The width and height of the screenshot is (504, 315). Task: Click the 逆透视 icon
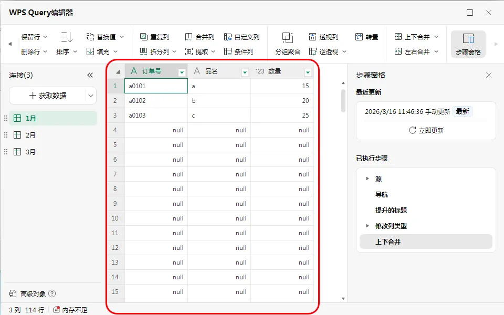[312, 51]
